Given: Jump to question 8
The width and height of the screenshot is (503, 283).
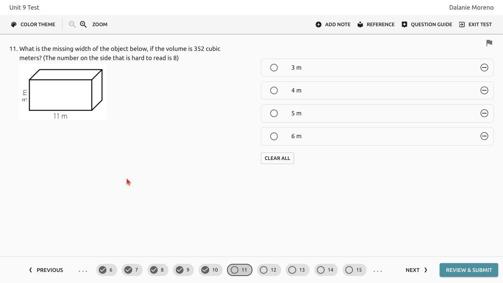Looking at the screenshot, I should pyautogui.click(x=158, y=270).
